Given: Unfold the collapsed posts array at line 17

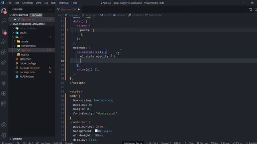Looking at the screenshot, I should pyautogui.click(x=67, y=30).
